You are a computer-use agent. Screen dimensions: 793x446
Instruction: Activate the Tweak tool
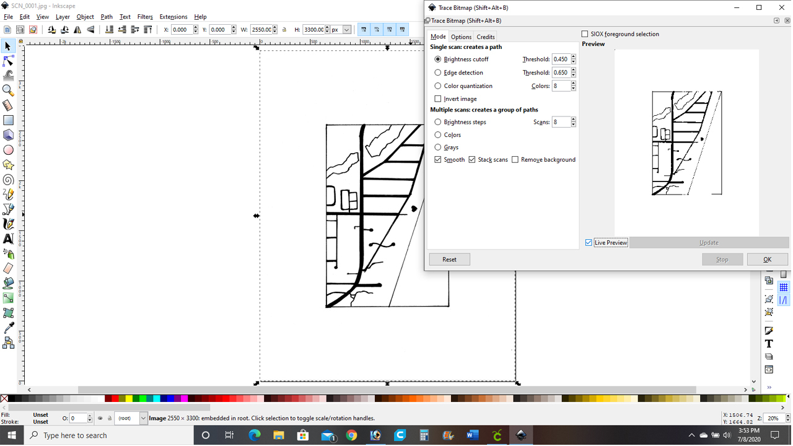(8, 76)
